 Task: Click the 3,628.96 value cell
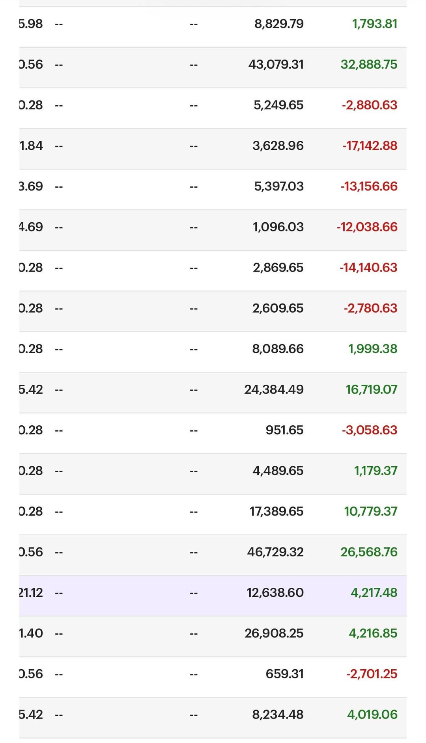[278, 146]
